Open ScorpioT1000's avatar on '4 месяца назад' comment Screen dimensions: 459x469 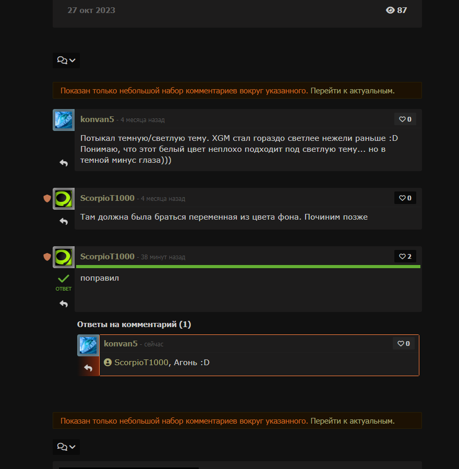coord(64,199)
